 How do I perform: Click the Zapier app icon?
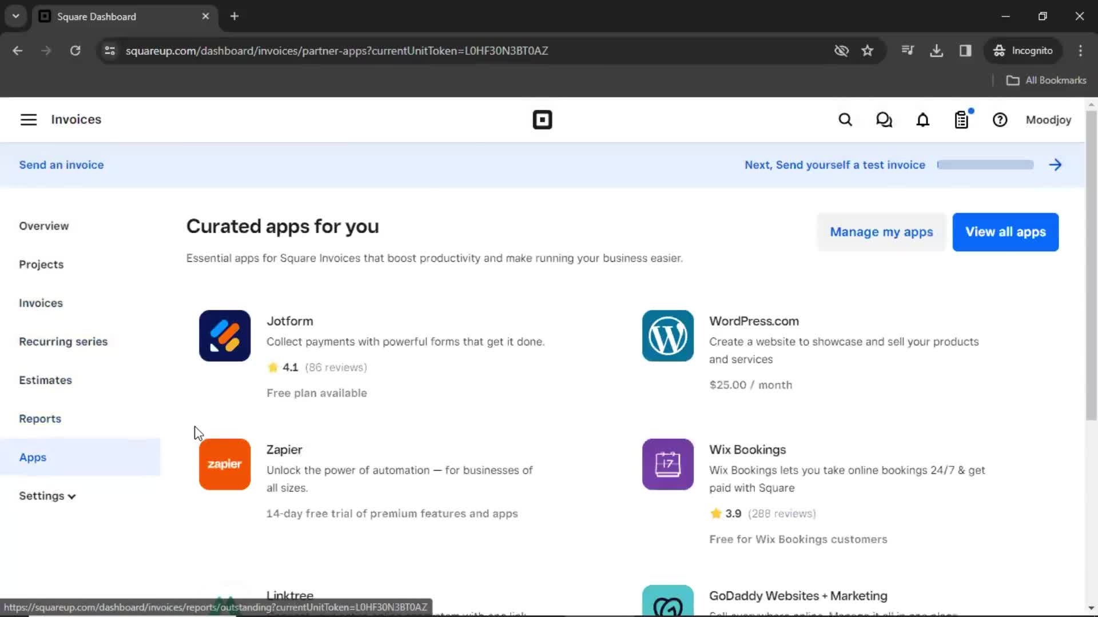(225, 464)
